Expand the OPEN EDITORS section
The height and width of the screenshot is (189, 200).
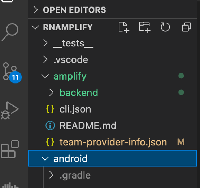35,10
